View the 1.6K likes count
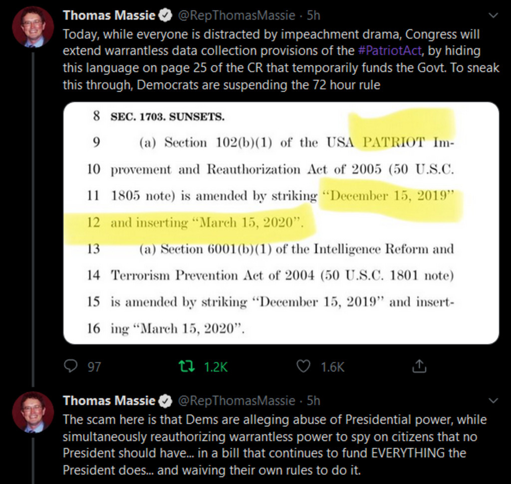This screenshot has width=511, height=484. click(x=332, y=367)
